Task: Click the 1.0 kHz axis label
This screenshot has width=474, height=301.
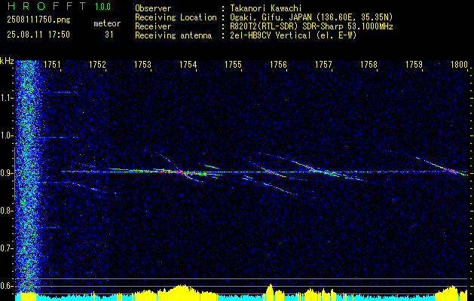Action: [8, 135]
